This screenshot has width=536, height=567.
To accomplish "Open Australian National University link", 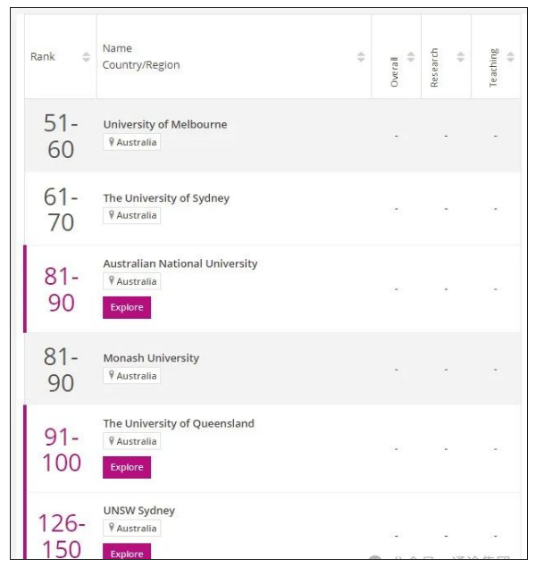I will tap(180, 263).
